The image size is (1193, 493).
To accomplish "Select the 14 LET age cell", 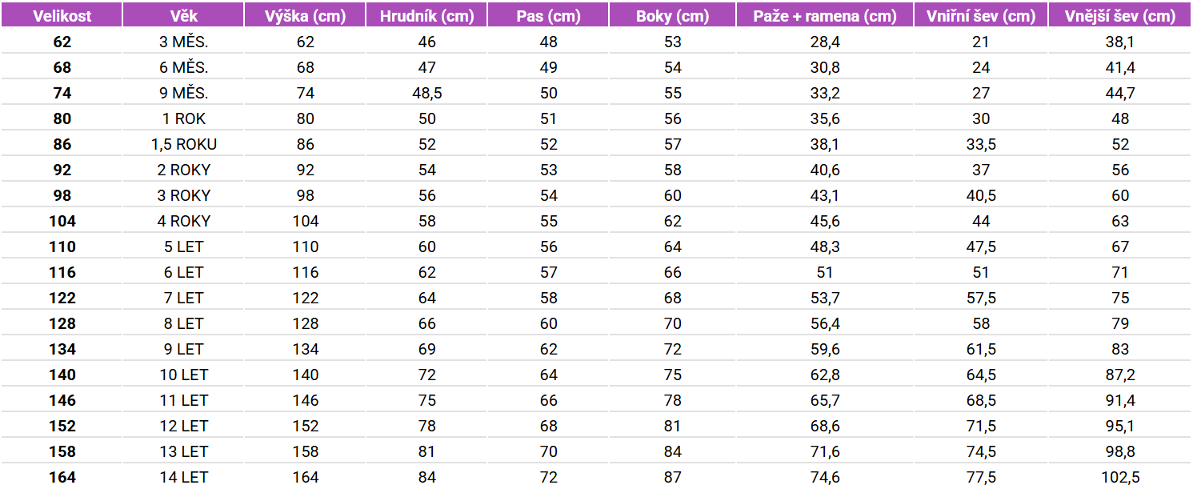I will pyautogui.click(x=183, y=477).
